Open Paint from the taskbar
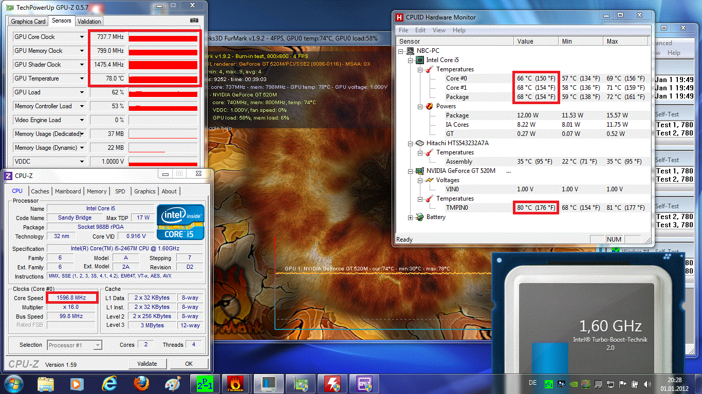This screenshot has height=394, width=702. click(x=173, y=384)
